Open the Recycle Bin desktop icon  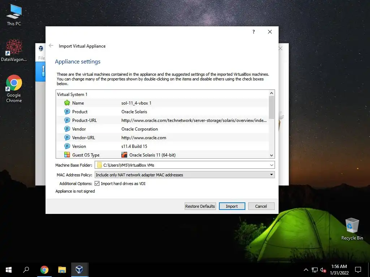(352, 229)
